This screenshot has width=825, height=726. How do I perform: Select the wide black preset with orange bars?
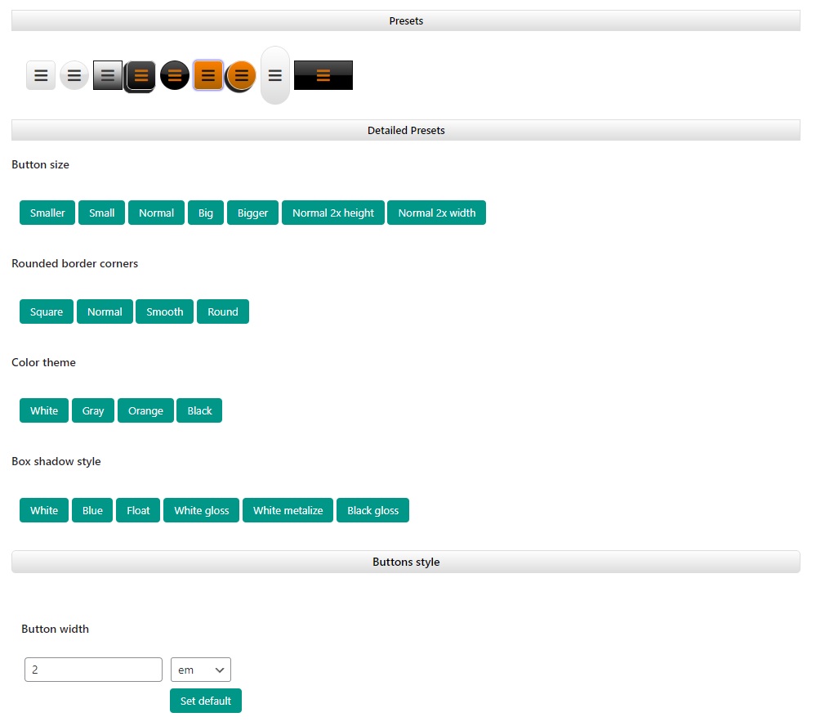coord(323,75)
